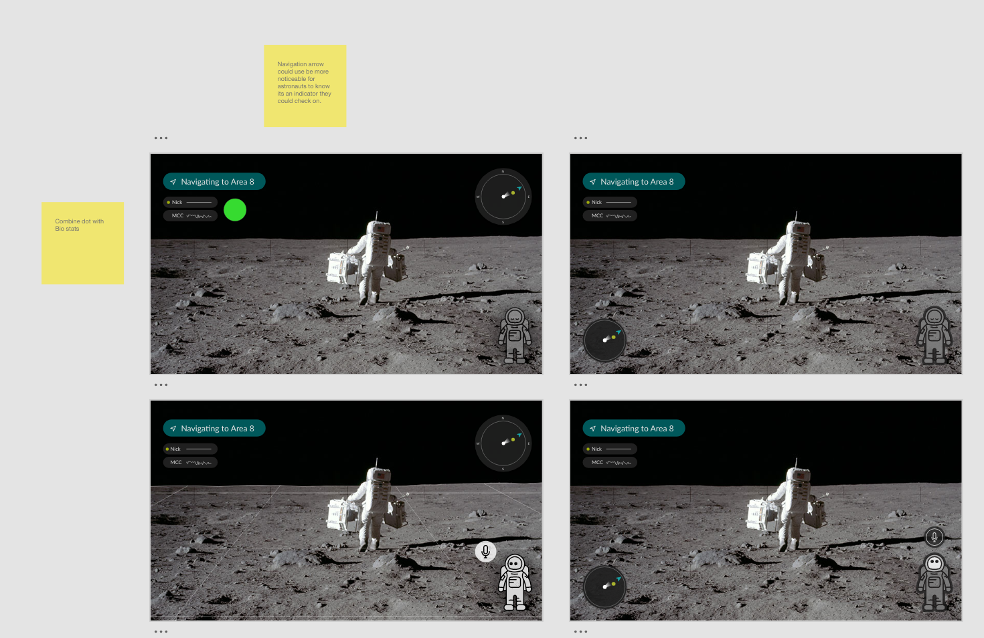The height and width of the screenshot is (638, 984).
Task: Click the navigation arrow icon in bottom-right frame's pill
Action: pyautogui.click(x=593, y=429)
